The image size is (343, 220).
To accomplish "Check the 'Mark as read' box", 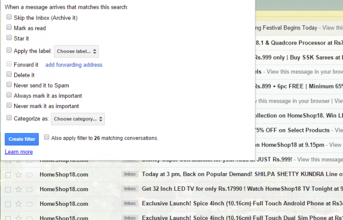I will [x=9, y=28].
